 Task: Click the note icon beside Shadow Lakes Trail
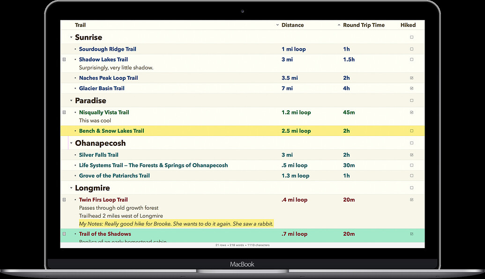coord(64,60)
